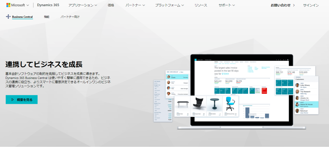Select highlighted Alpine Ski House customer
329x147 pixels.
306,104
